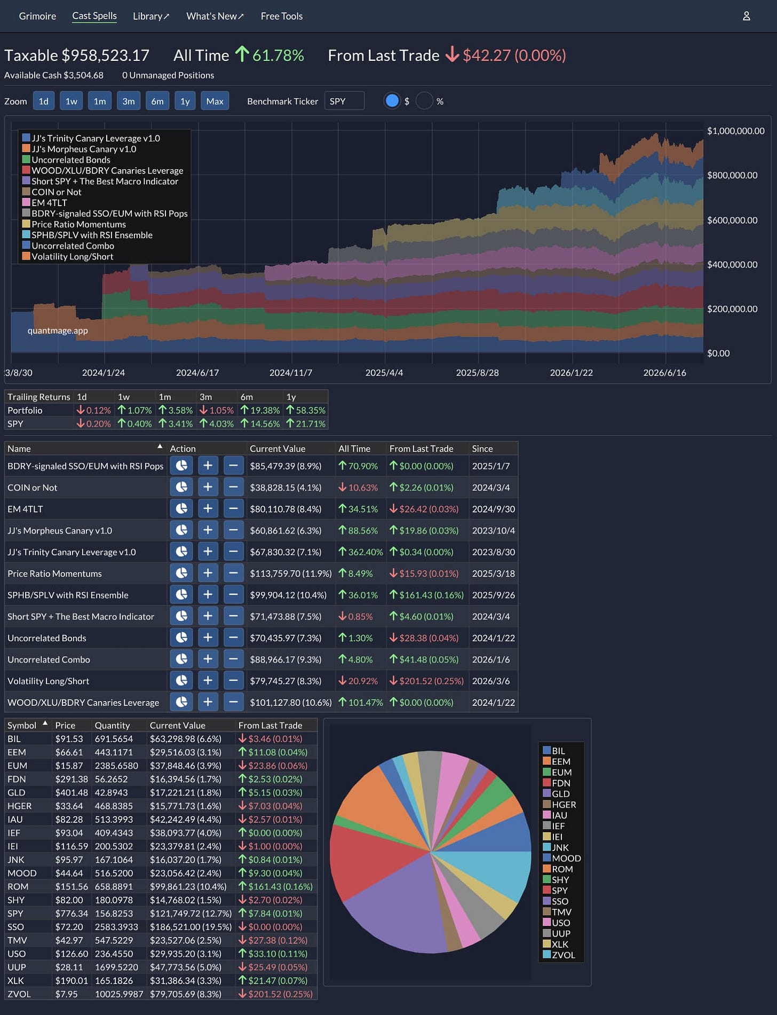Open pie icon for SPHB/SPLV with RSI Ensemble
777x1015 pixels.
click(x=181, y=594)
